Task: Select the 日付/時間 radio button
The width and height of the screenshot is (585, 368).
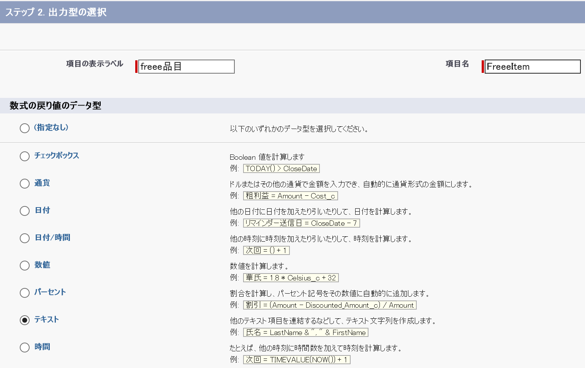Action: click(x=25, y=238)
